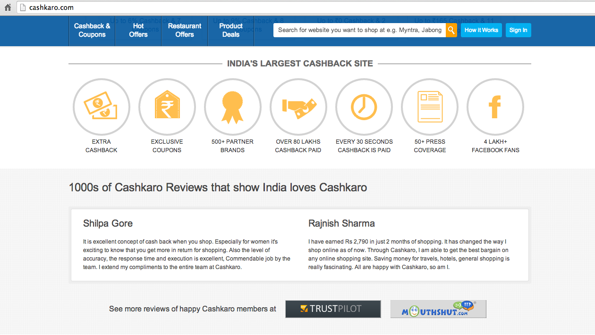595x335 pixels.
Task: Click the 4 Lakh+ Facebook Fans label
Action: 495,146
